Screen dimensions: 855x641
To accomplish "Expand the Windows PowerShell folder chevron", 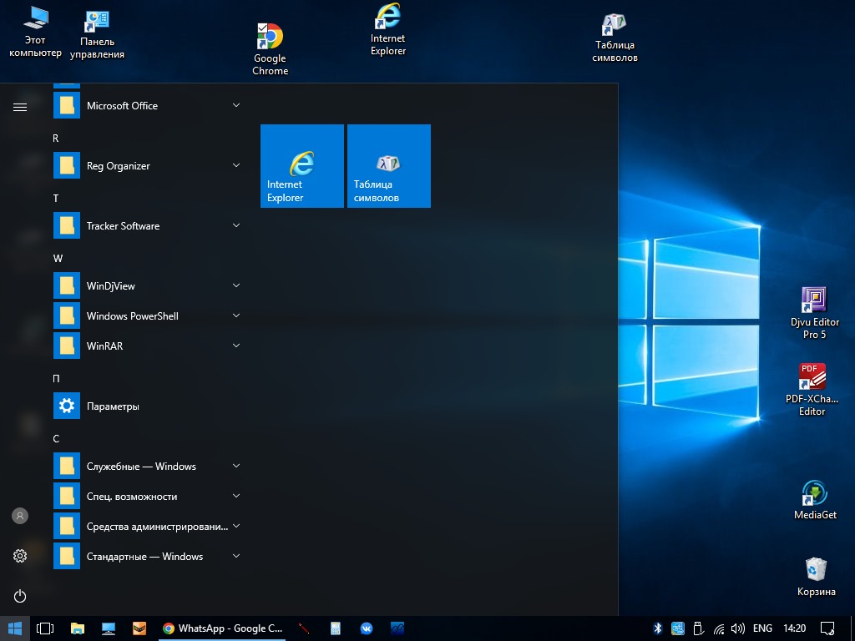I will point(236,315).
